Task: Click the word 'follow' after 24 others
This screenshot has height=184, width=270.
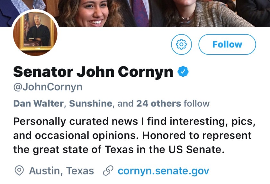Action: 196,104
